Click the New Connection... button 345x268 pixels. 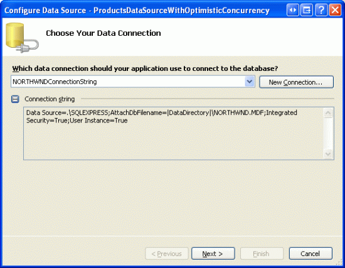coord(296,82)
